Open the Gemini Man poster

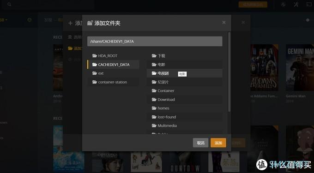[x=300, y=67]
